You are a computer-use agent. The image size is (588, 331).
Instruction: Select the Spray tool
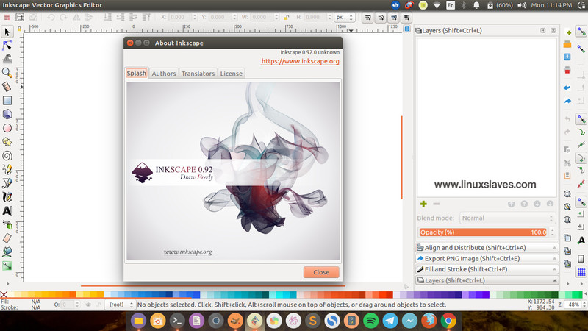(x=7, y=224)
